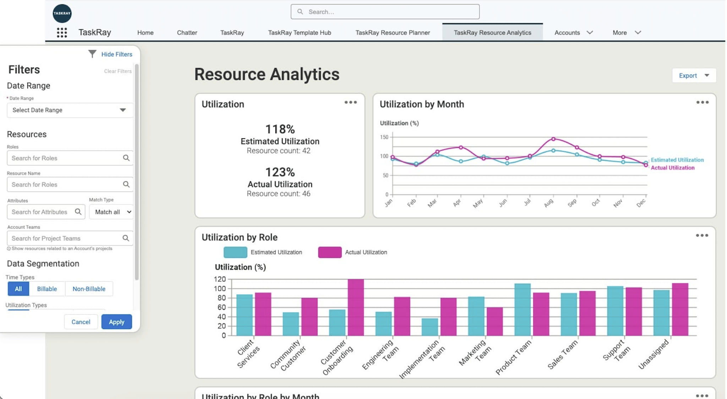Expand the Accounts tab chevron

coord(590,33)
